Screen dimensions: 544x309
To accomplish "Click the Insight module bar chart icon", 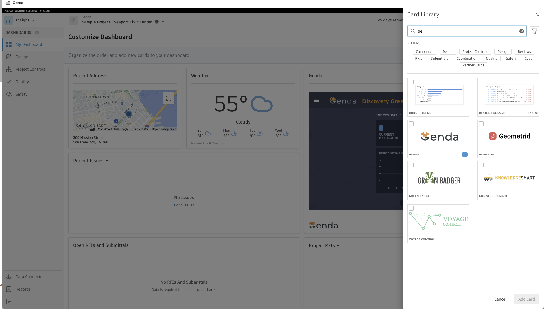I will pyautogui.click(x=9, y=20).
